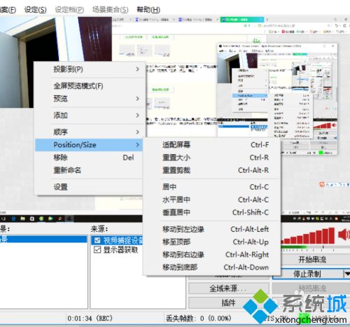Expand the 添加 submenu

(x=89, y=116)
